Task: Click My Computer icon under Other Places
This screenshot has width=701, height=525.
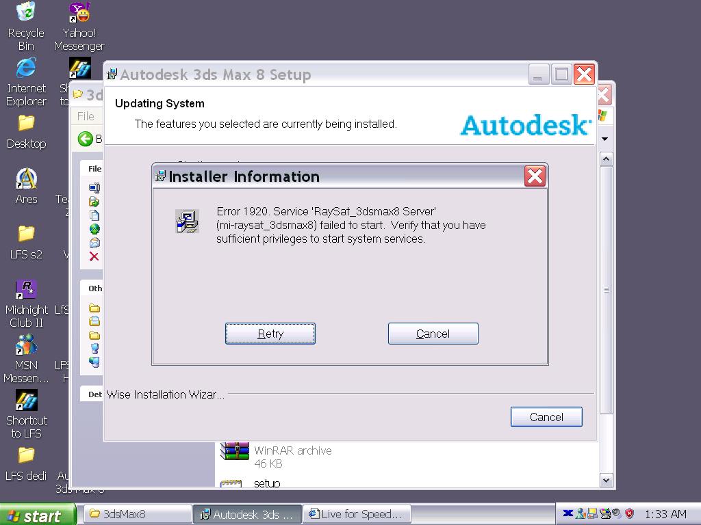Action: (x=94, y=348)
